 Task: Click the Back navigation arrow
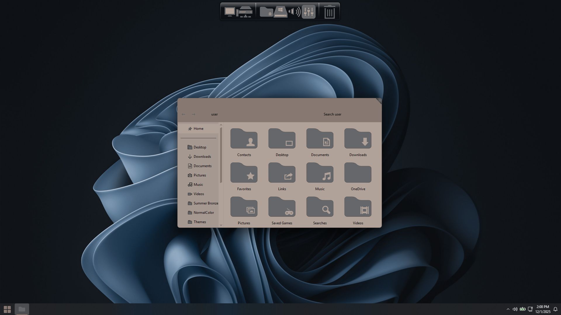pos(183,114)
